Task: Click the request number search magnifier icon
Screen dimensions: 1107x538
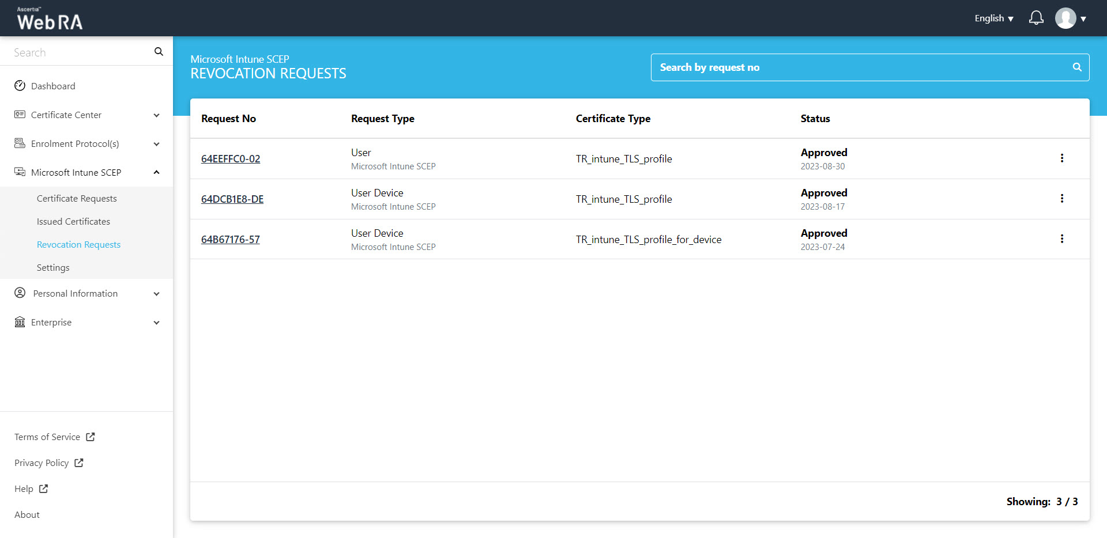Action: coord(1076,67)
